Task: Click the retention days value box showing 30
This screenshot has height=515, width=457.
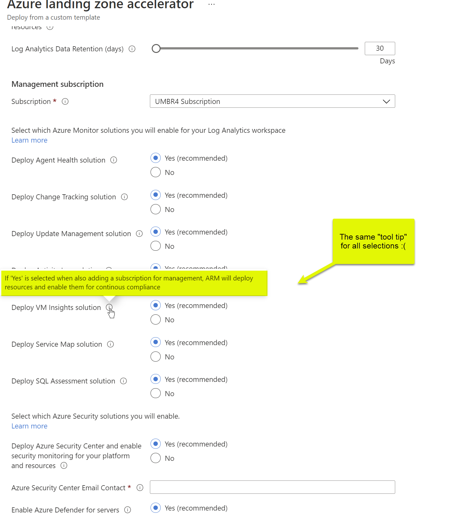Action: [x=380, y=48]
